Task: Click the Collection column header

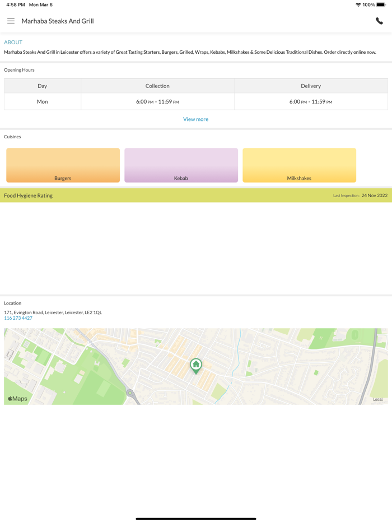Action: pos(157,86)
